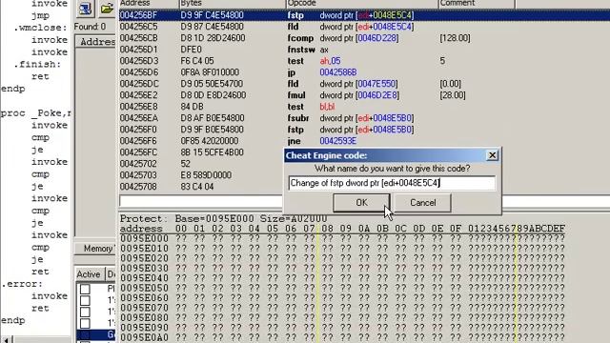This screenshot has width=610, height=343.
Task: Toggle the second cheat table checkbox
Action: (x=85, y=300)
